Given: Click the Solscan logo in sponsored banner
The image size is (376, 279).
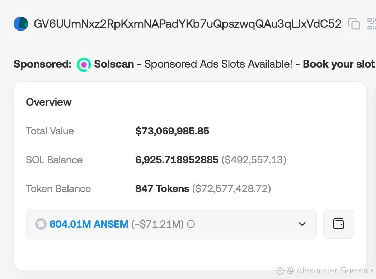Looking at the screenshot, I should coord(84,64).
